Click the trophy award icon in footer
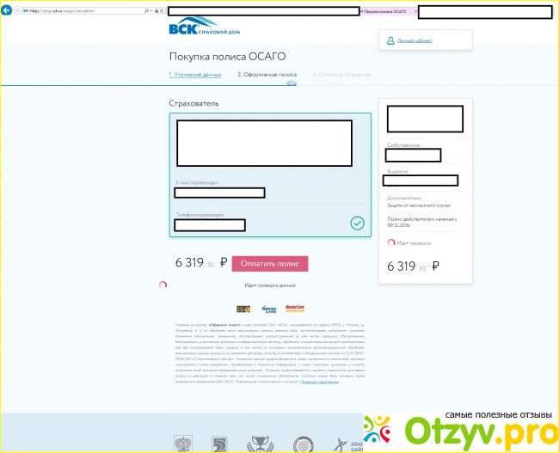 click(x=258, y=444)
